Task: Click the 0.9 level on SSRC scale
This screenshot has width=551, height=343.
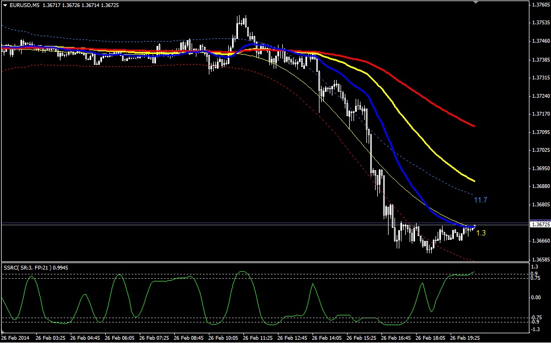Action: click(534, 274)
